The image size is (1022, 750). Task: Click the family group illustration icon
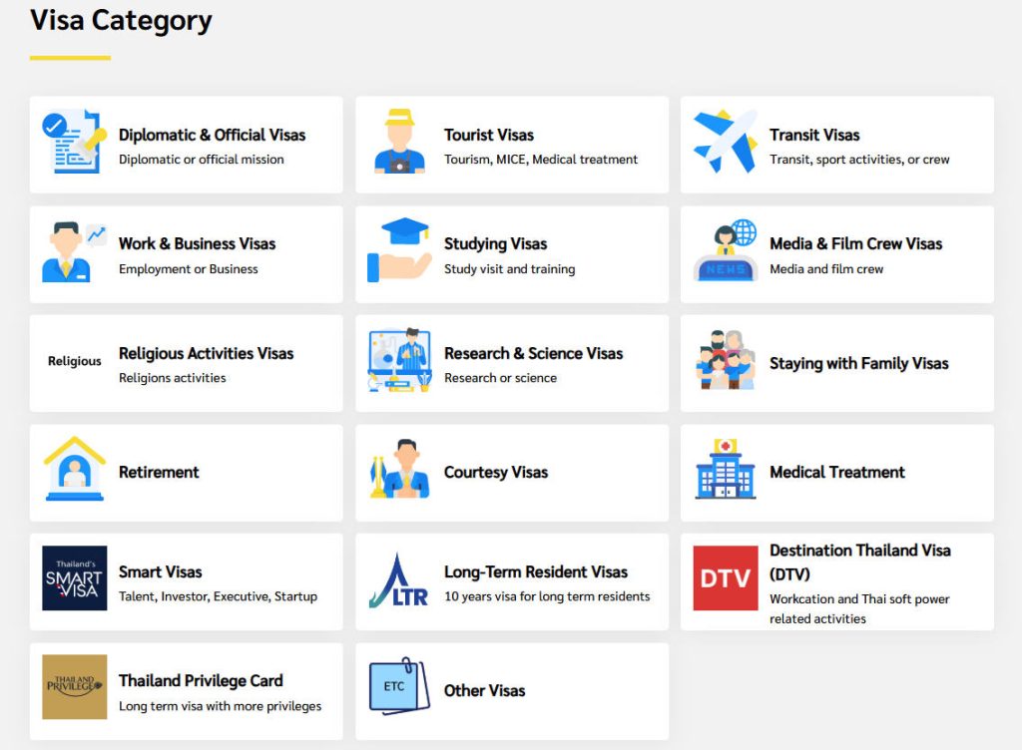pyautogui.click(x=725, y=360)
